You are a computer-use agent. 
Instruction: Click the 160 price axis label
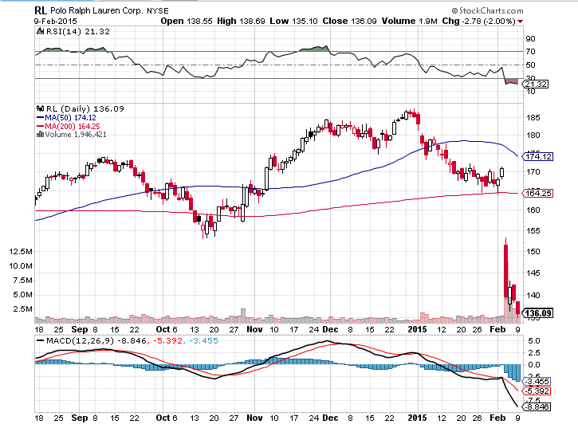pyautogui.click(x=533, y=210)
